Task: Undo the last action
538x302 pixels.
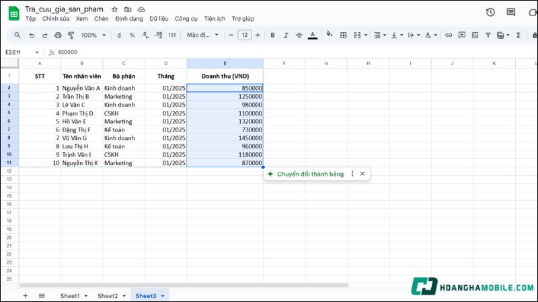Action: 32,35
